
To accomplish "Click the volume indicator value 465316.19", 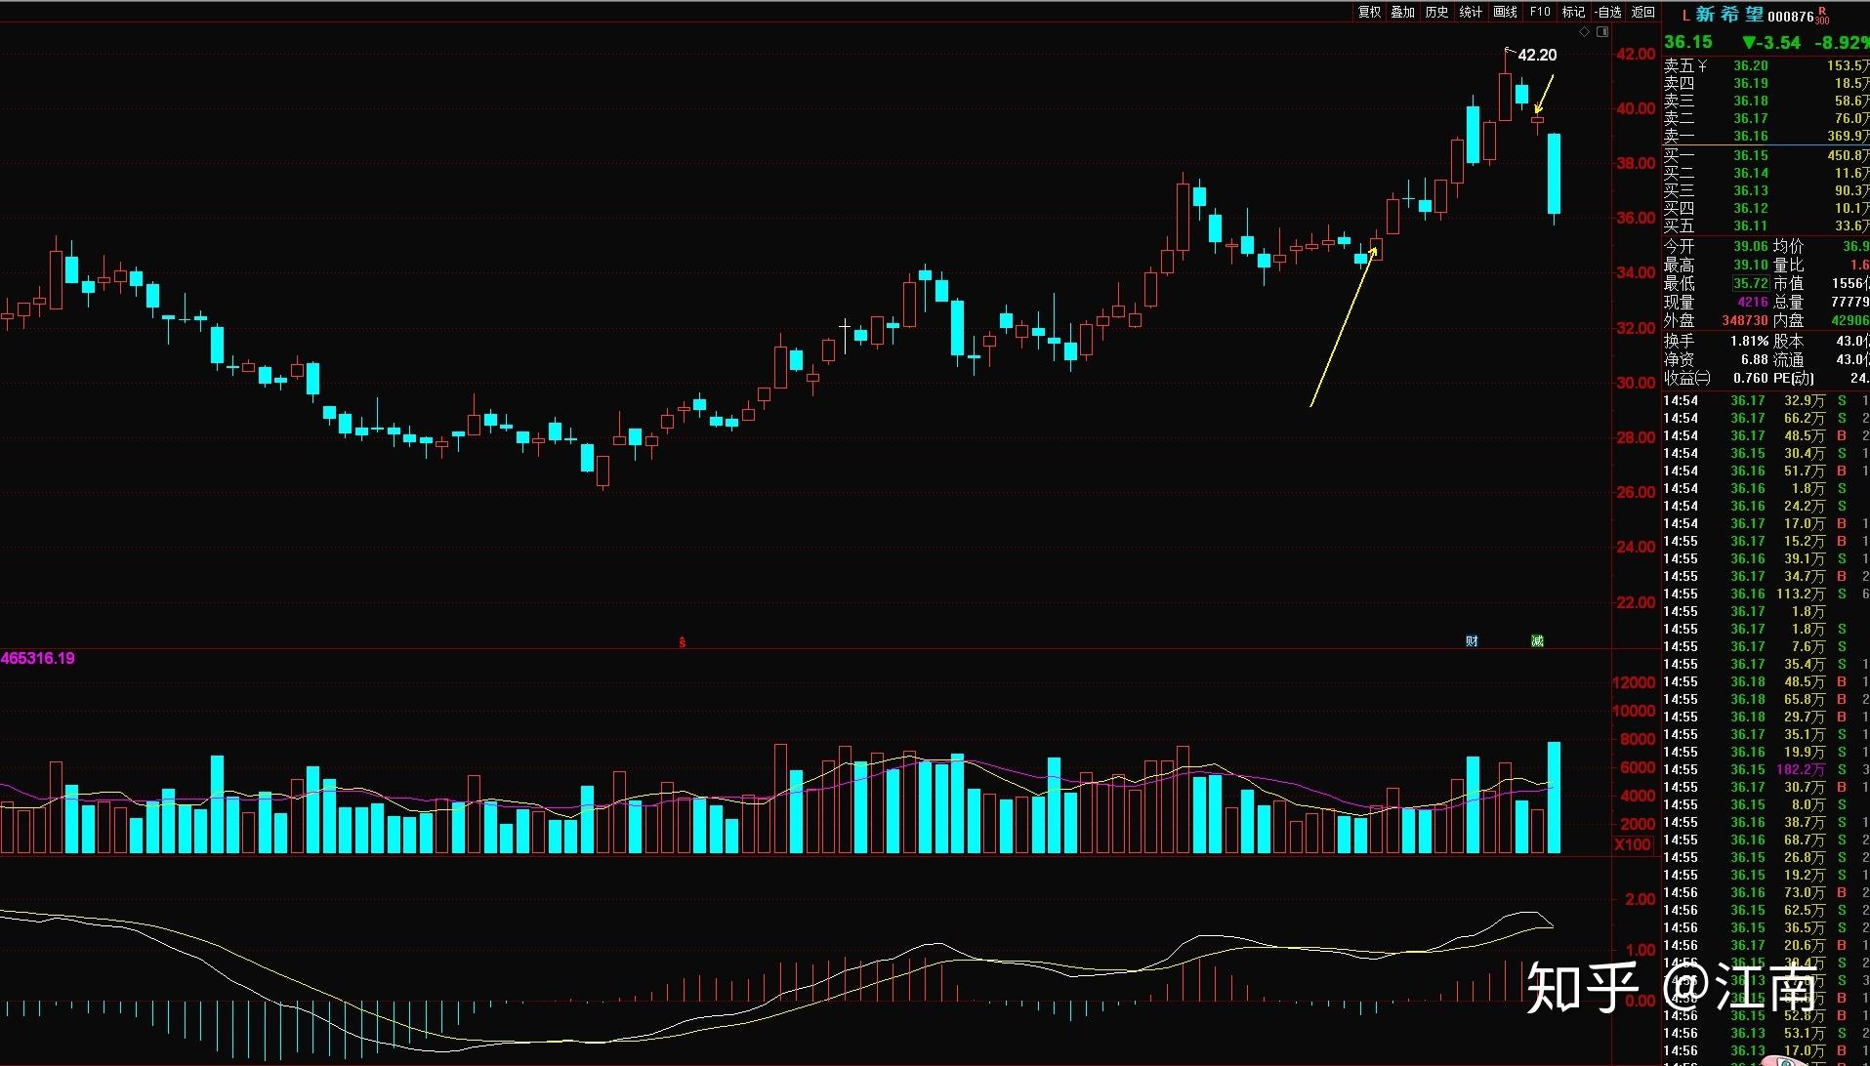I will (x=38, y=659).
